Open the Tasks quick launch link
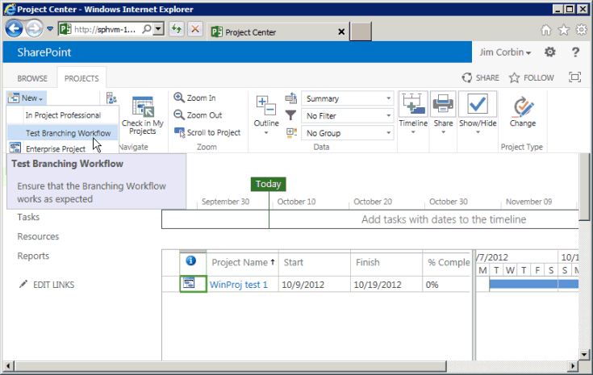 tap(28, 217)
